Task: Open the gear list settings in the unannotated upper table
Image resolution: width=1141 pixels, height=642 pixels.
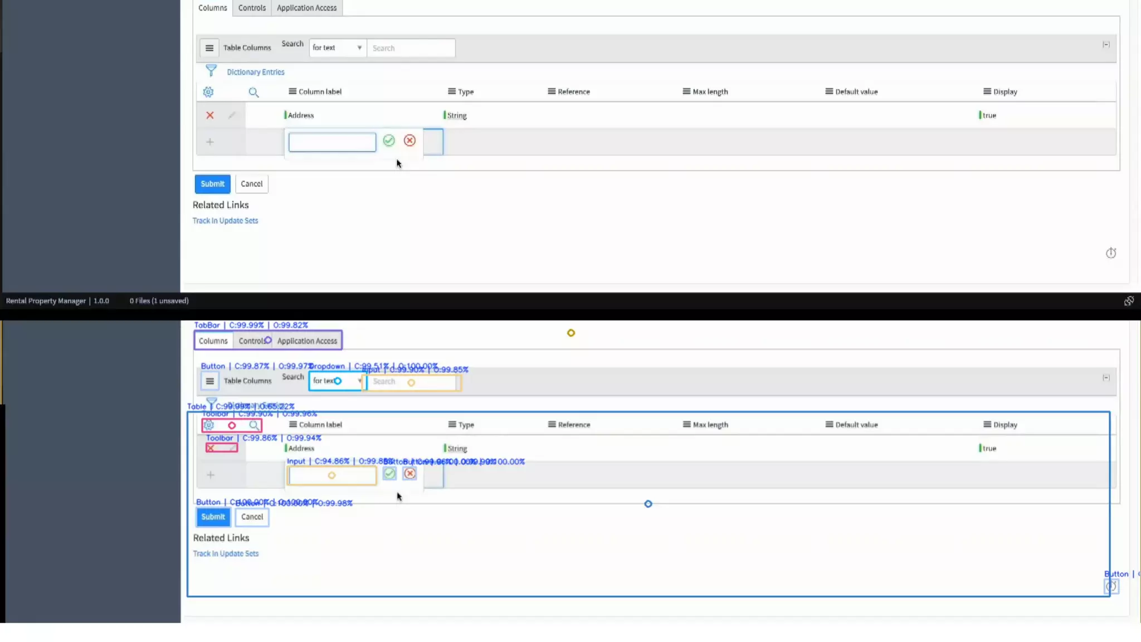Action: pyautogui.click(x=208, y=92)
